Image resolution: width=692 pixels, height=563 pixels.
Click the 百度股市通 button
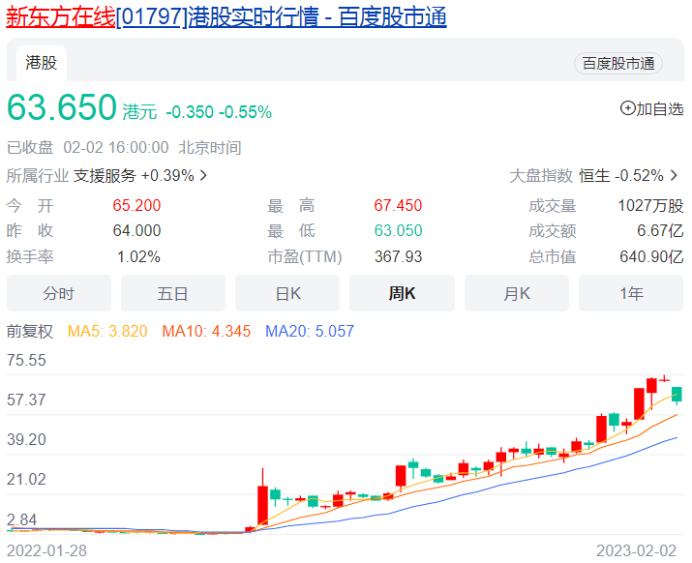tap(617, 64)
